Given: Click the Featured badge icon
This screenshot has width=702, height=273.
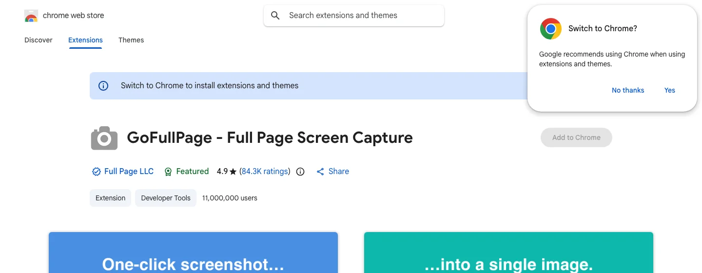Looking at the screenshot, I should (x=168, y=172).
